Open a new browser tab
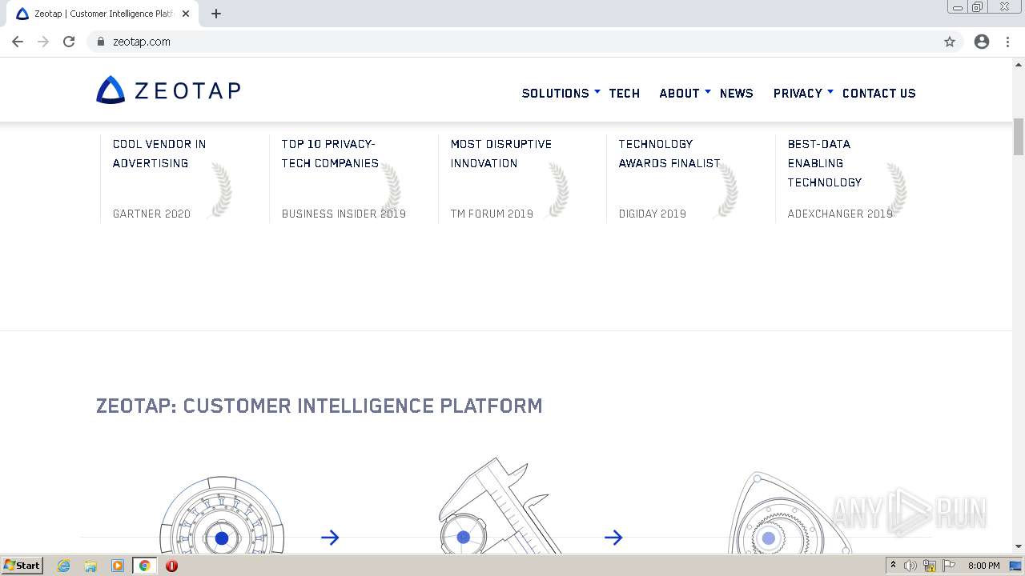The image size is (1025, 576). (216, 14)
